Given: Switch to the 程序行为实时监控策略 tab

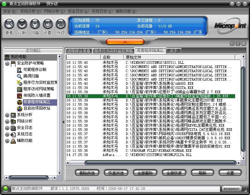Looking at the screenshot, I should pyautogui.click(x=113, y=51).
